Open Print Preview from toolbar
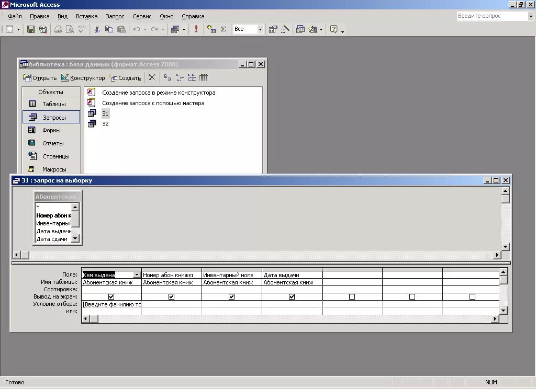Image resolution: width=536 pixels, height=389 pixels. (x=70, y=29)
